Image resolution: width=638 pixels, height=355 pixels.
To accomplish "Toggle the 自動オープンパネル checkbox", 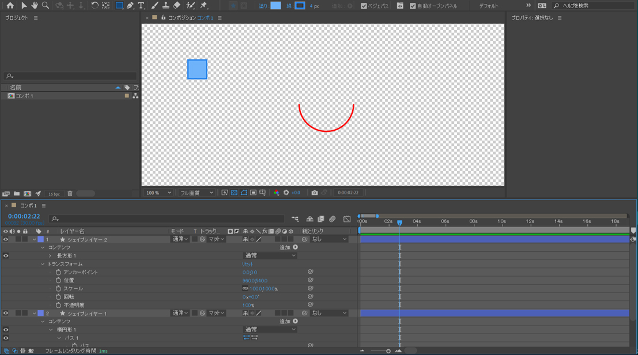I will pos(413,6).
